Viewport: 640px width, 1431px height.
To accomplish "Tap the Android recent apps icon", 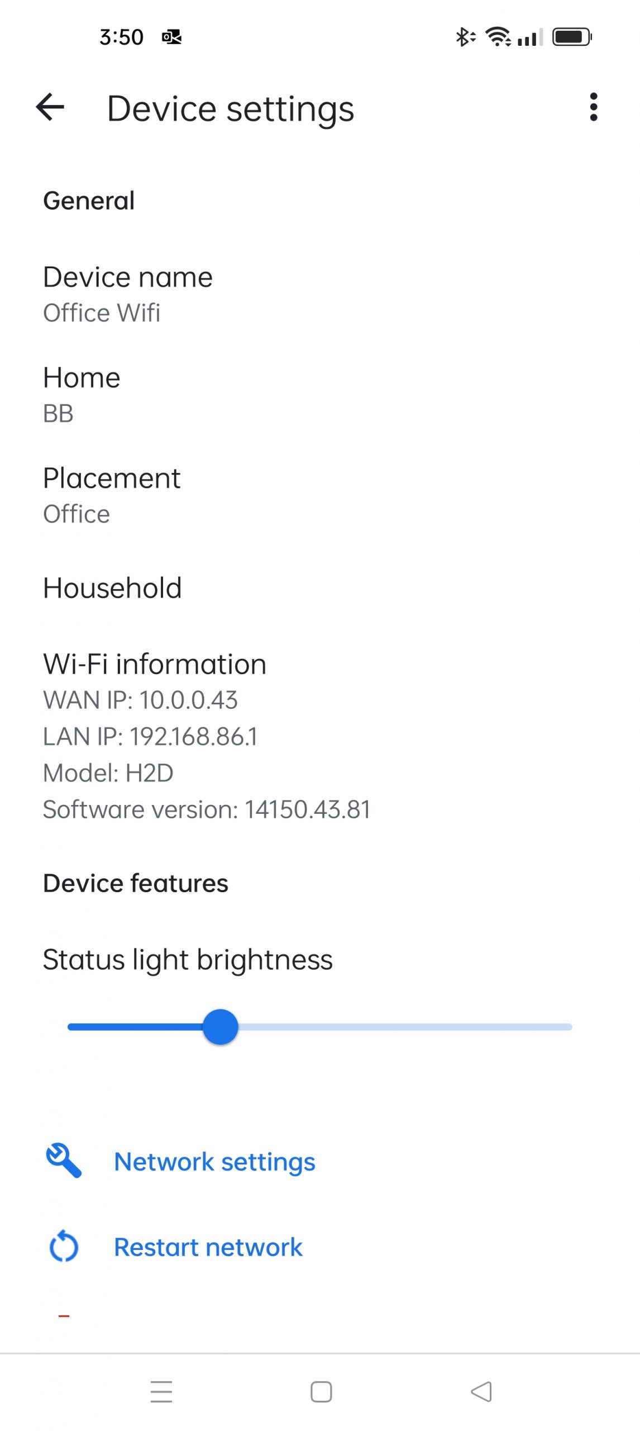I will click(161, 1391).
